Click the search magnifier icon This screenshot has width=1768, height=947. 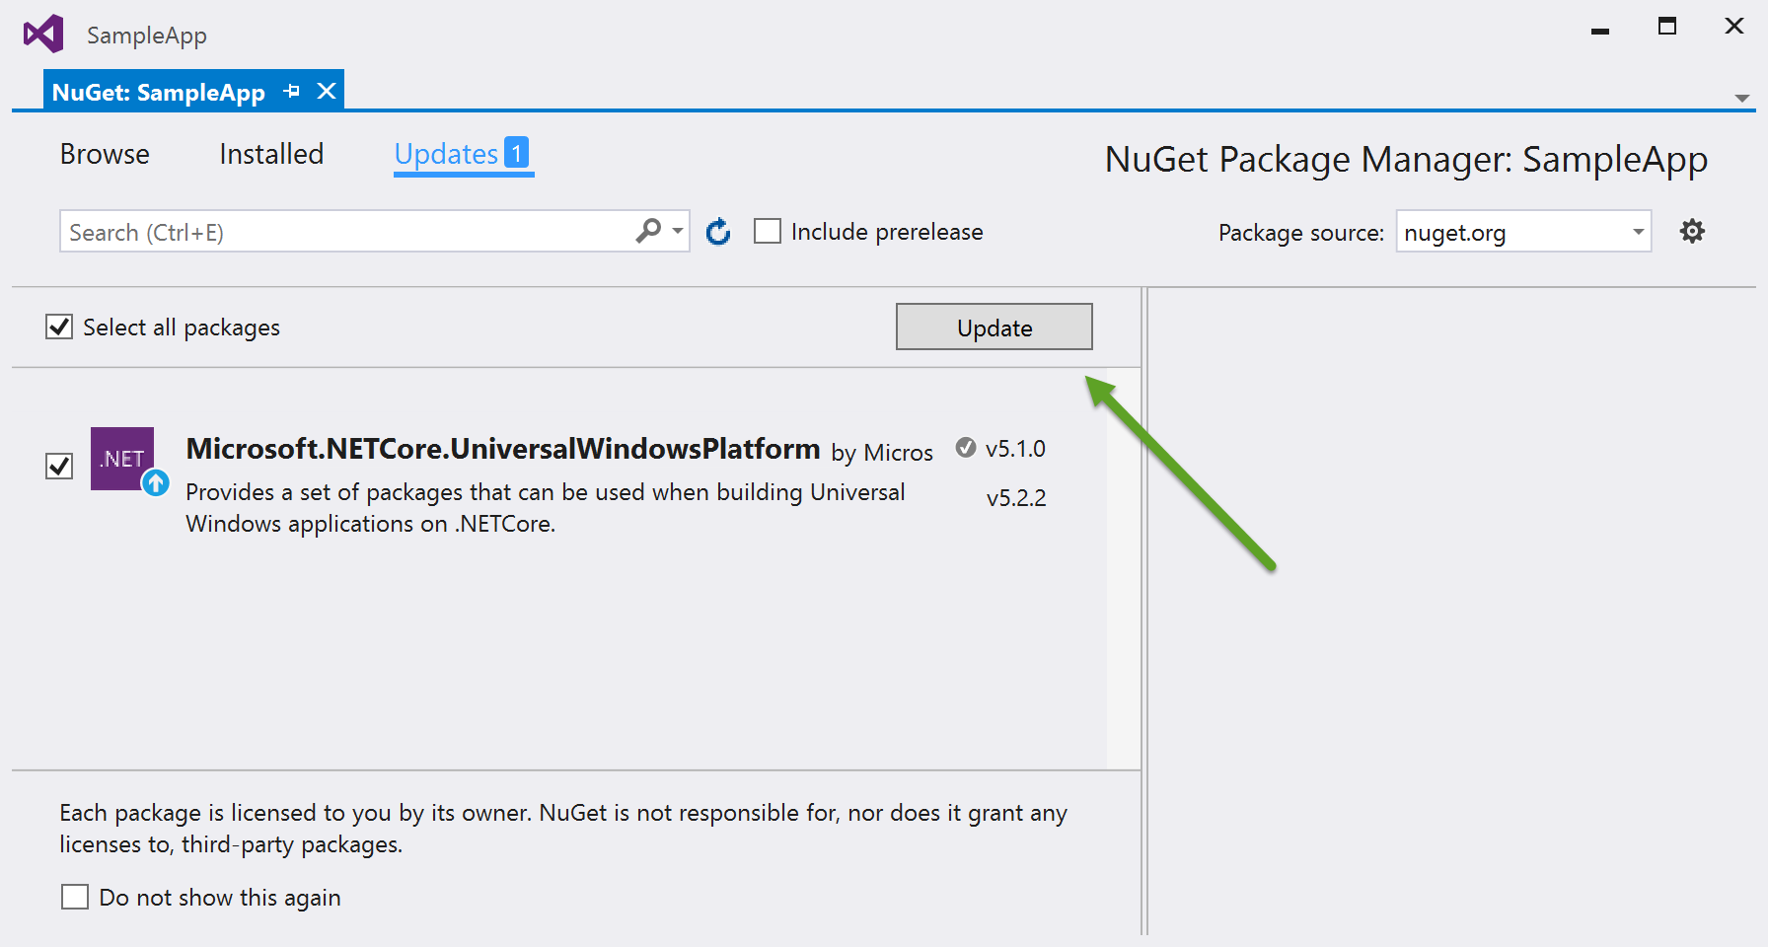(648, 231)
